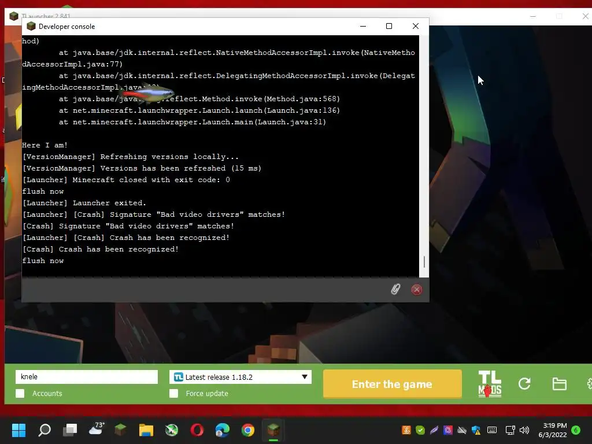This screenshot has width=592, height=444.
Task: Open Windows Search from the taskbar
Action: tap(45, 430)
